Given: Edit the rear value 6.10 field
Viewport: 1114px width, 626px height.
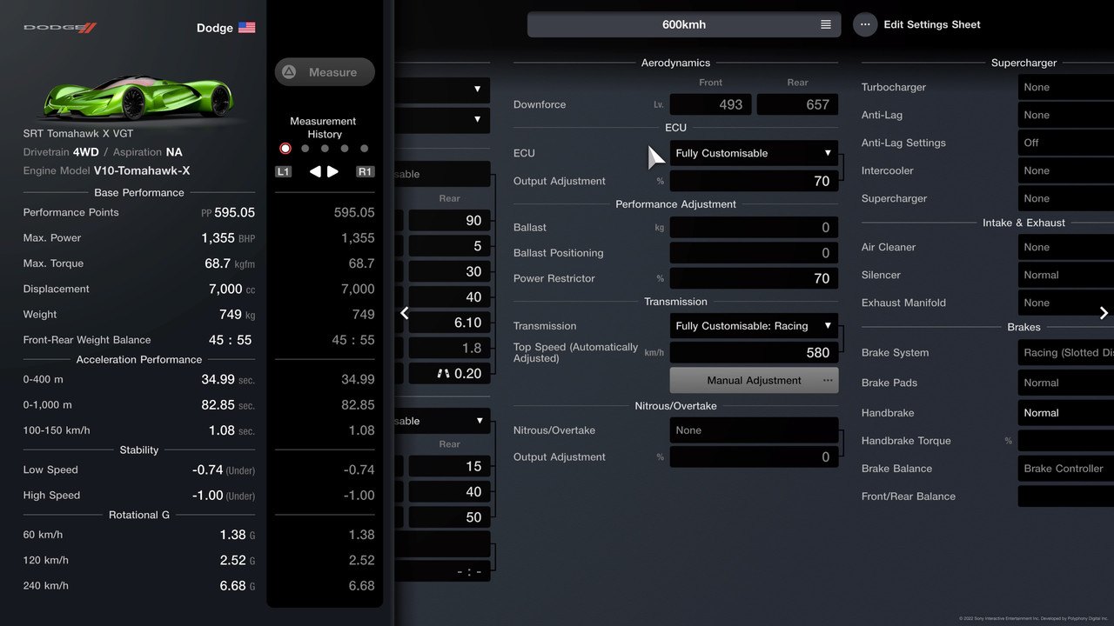Looking at the screenshot, I should click(x=449, y=323).
